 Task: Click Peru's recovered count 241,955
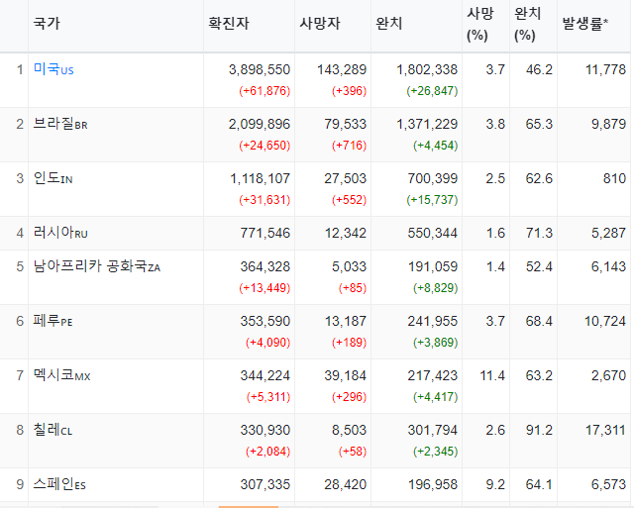point(433,321)
